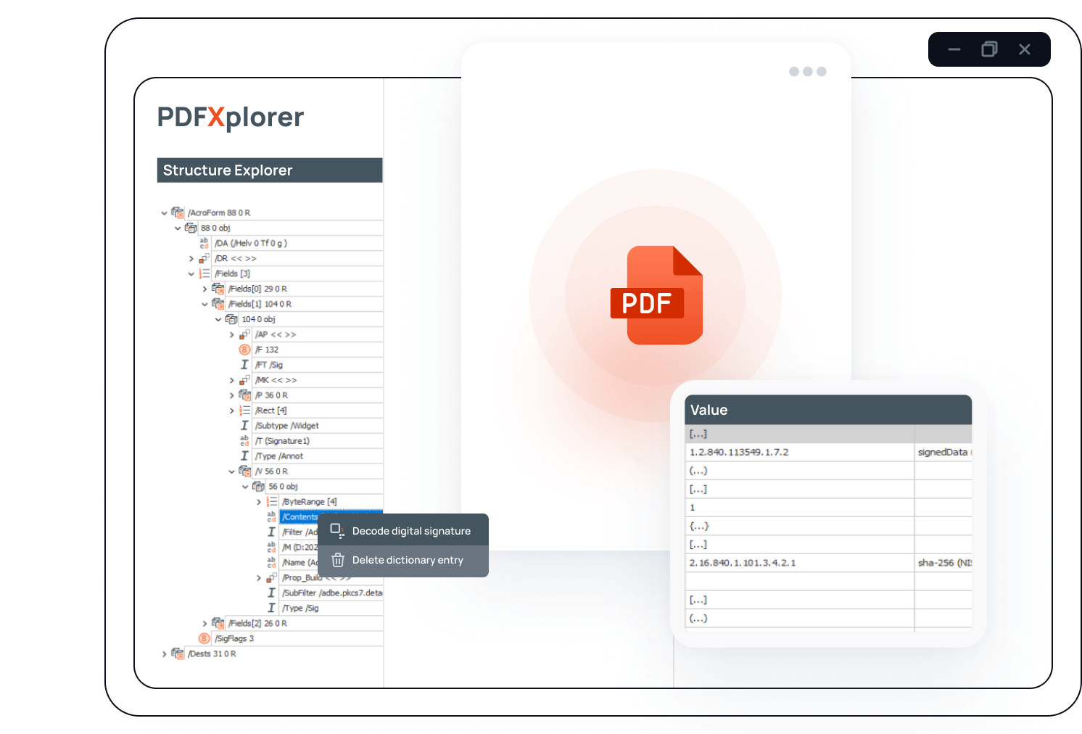The height and width of the screenshot is (734, 1082).
Task: Click the array icon for /ByteRange [4]
Action: (x=271, y=501)
